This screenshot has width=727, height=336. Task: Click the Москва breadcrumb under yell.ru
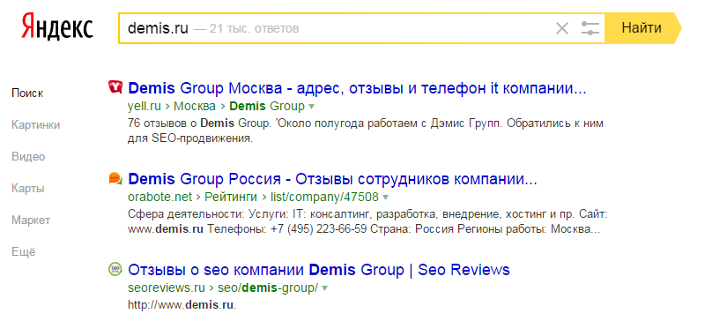tap(195, 107)
